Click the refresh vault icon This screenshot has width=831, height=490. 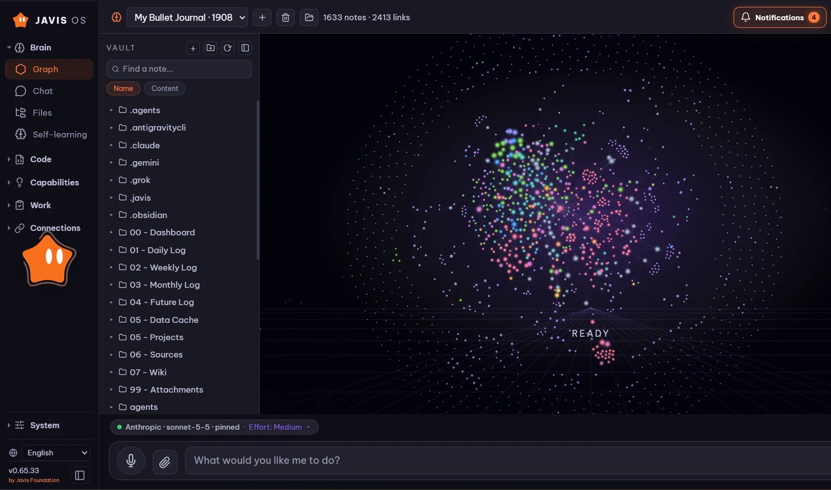tap(228, 48)
